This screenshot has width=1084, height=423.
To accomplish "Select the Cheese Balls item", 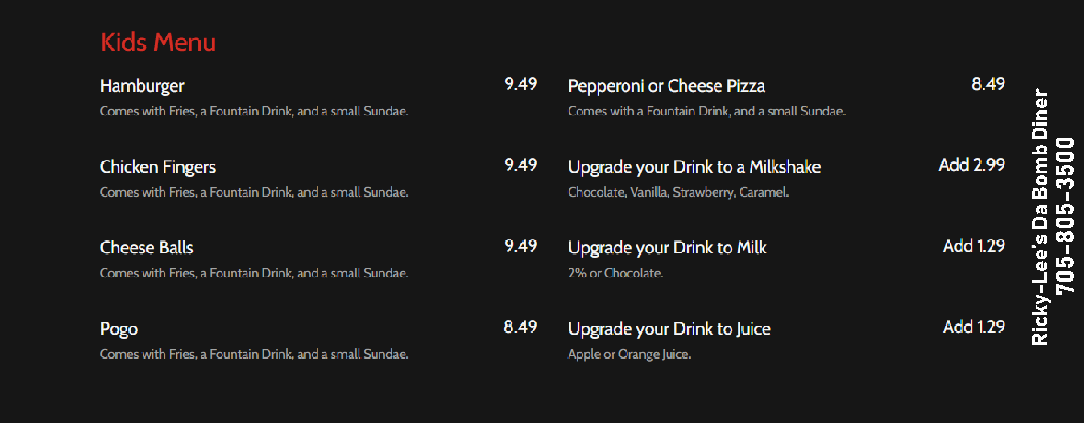I will pos(146,248).
